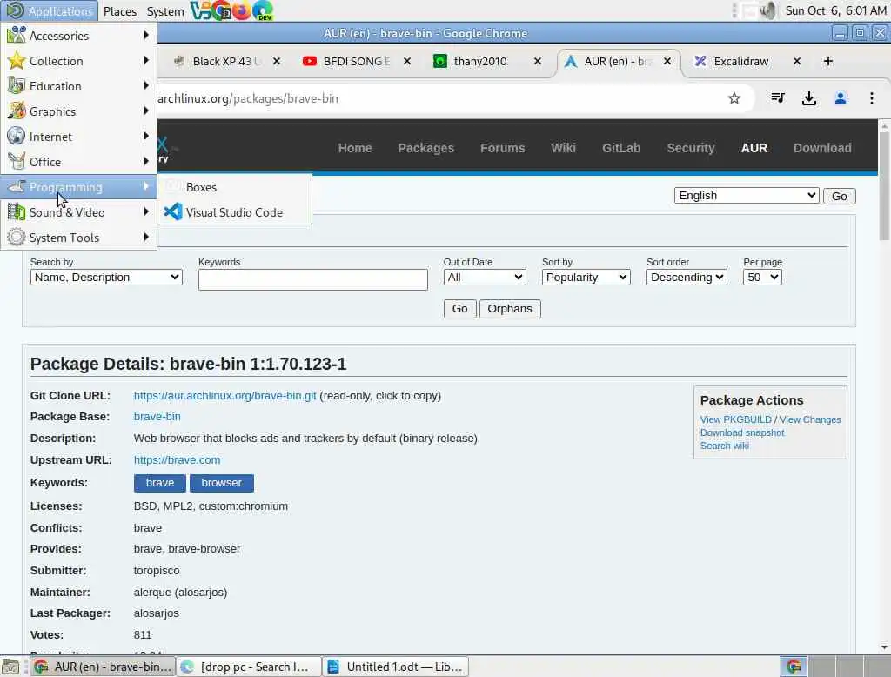Launch Boxes from Programming submenu
891x677 pixels.
tap(235, 187)
